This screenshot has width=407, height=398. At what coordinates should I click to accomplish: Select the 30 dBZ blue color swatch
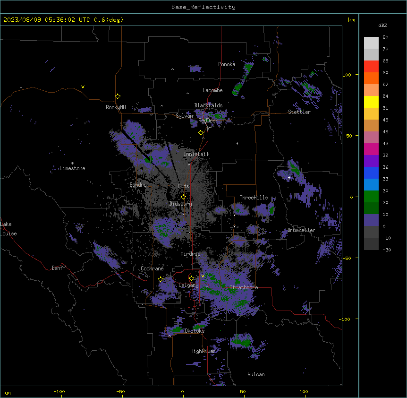point(371,185)
